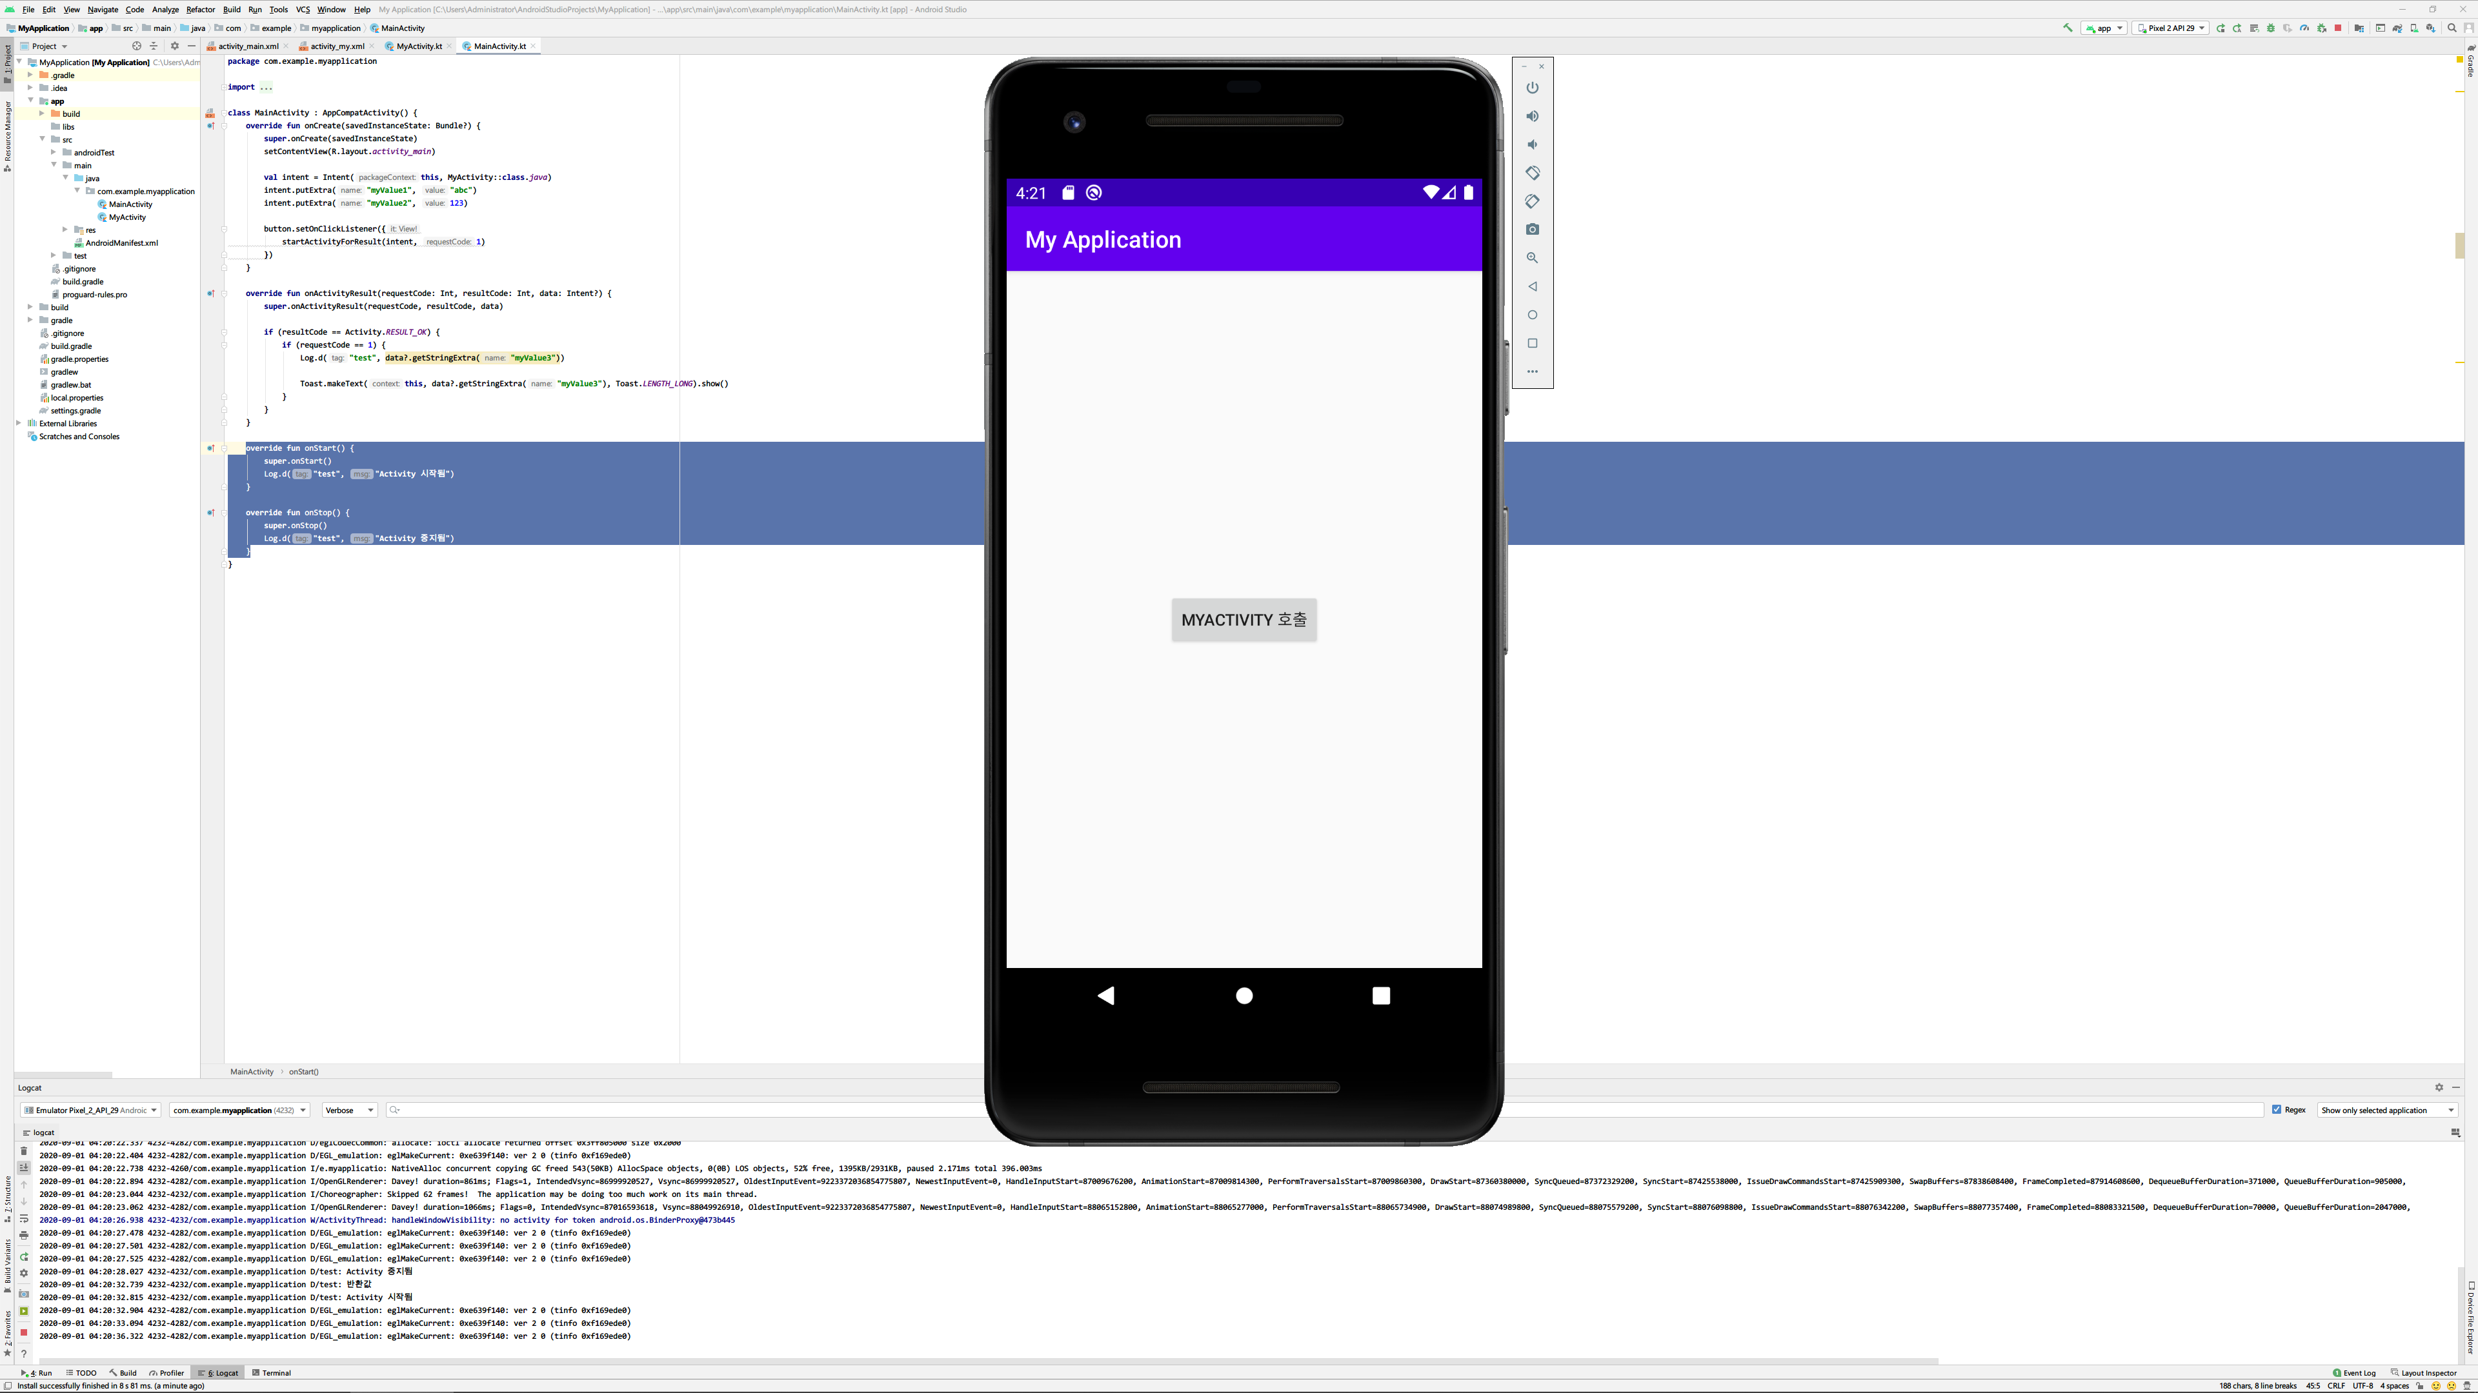
Task: Toggle scroll to end in logcat
Action: [x=24, y=1167]
